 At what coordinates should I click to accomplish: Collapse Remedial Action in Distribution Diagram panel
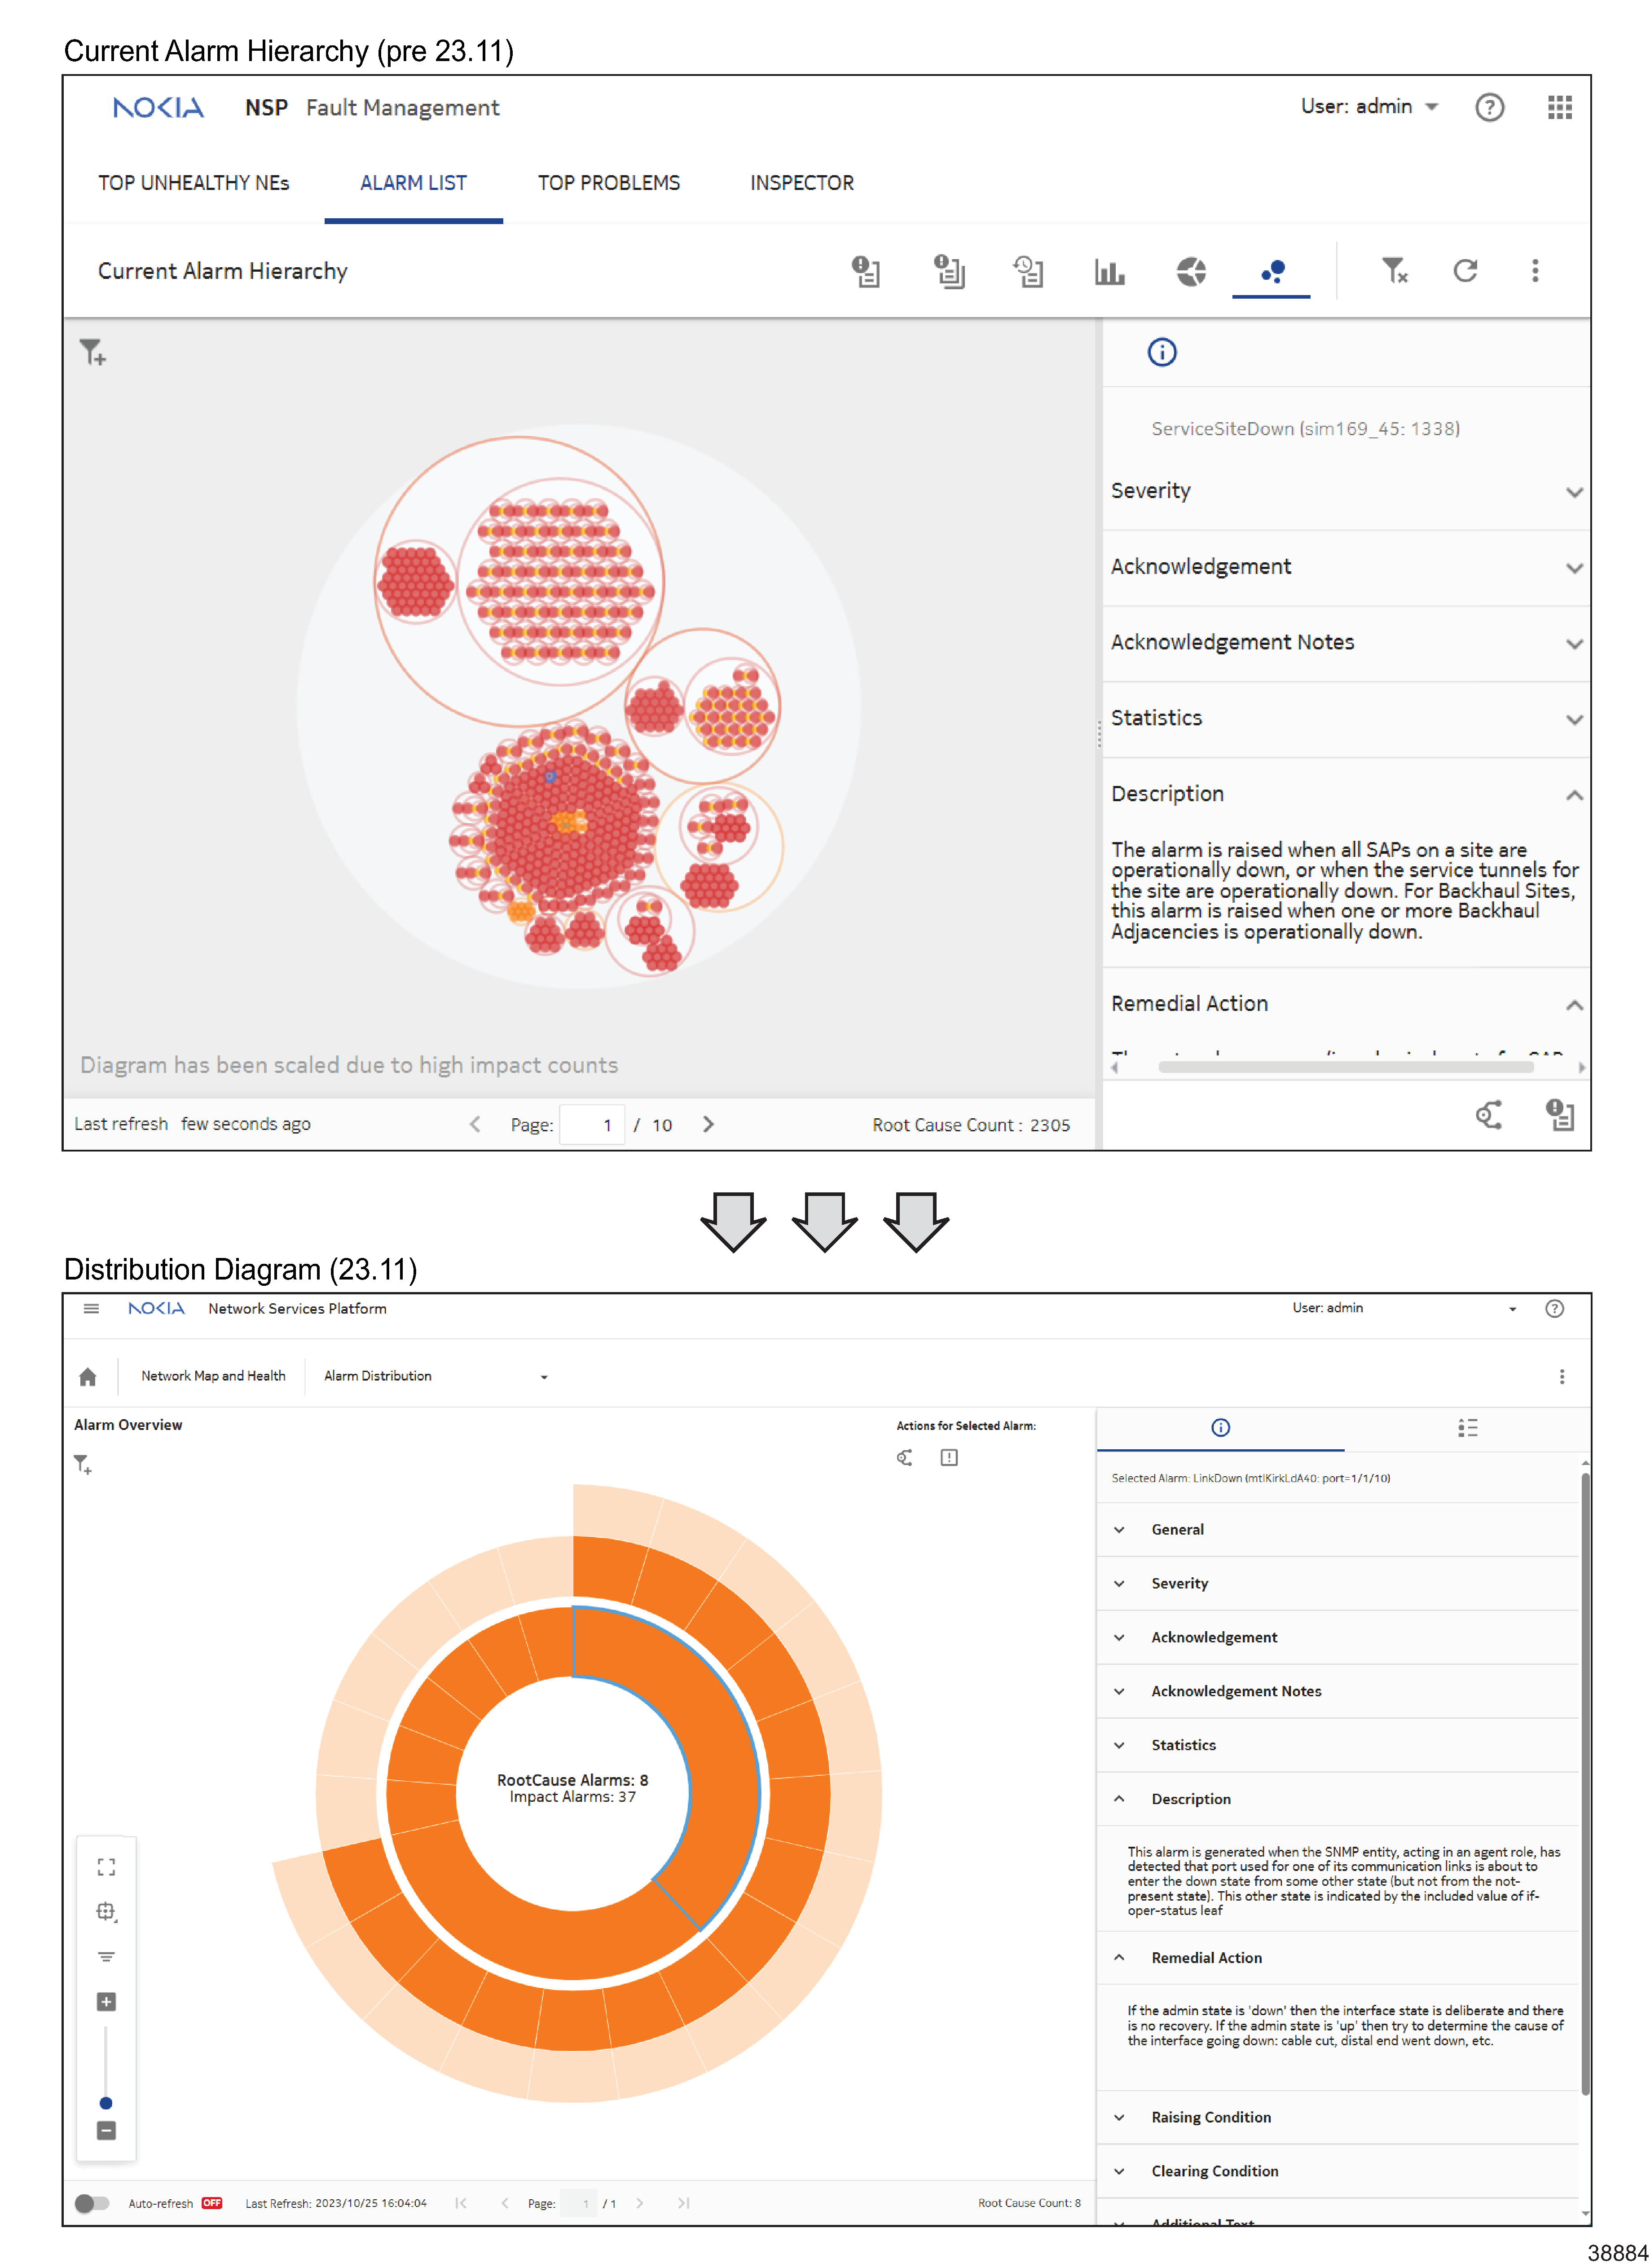[1338, 1958]
